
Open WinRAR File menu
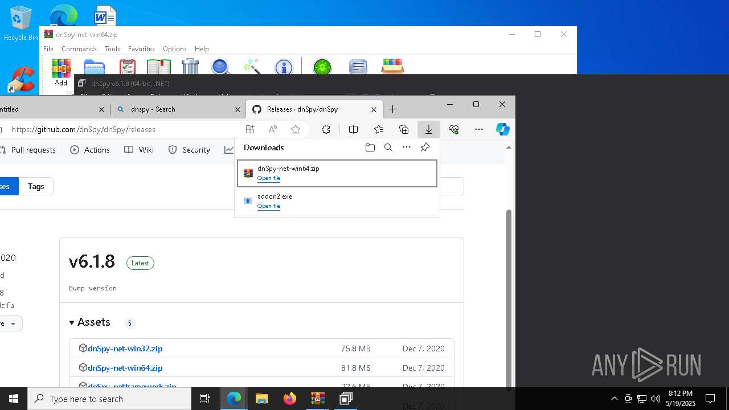coord(48,49)
